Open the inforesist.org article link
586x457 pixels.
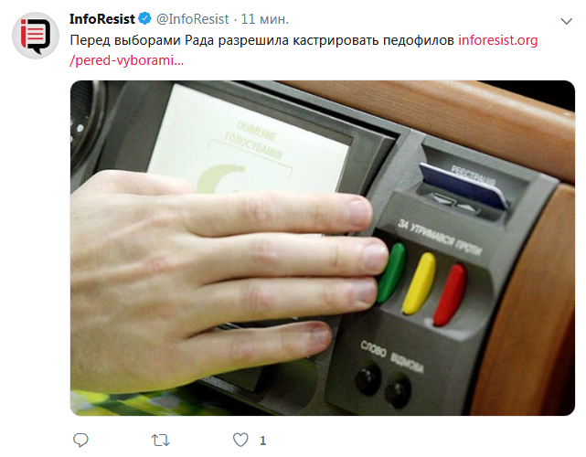[x=498, y=40]
